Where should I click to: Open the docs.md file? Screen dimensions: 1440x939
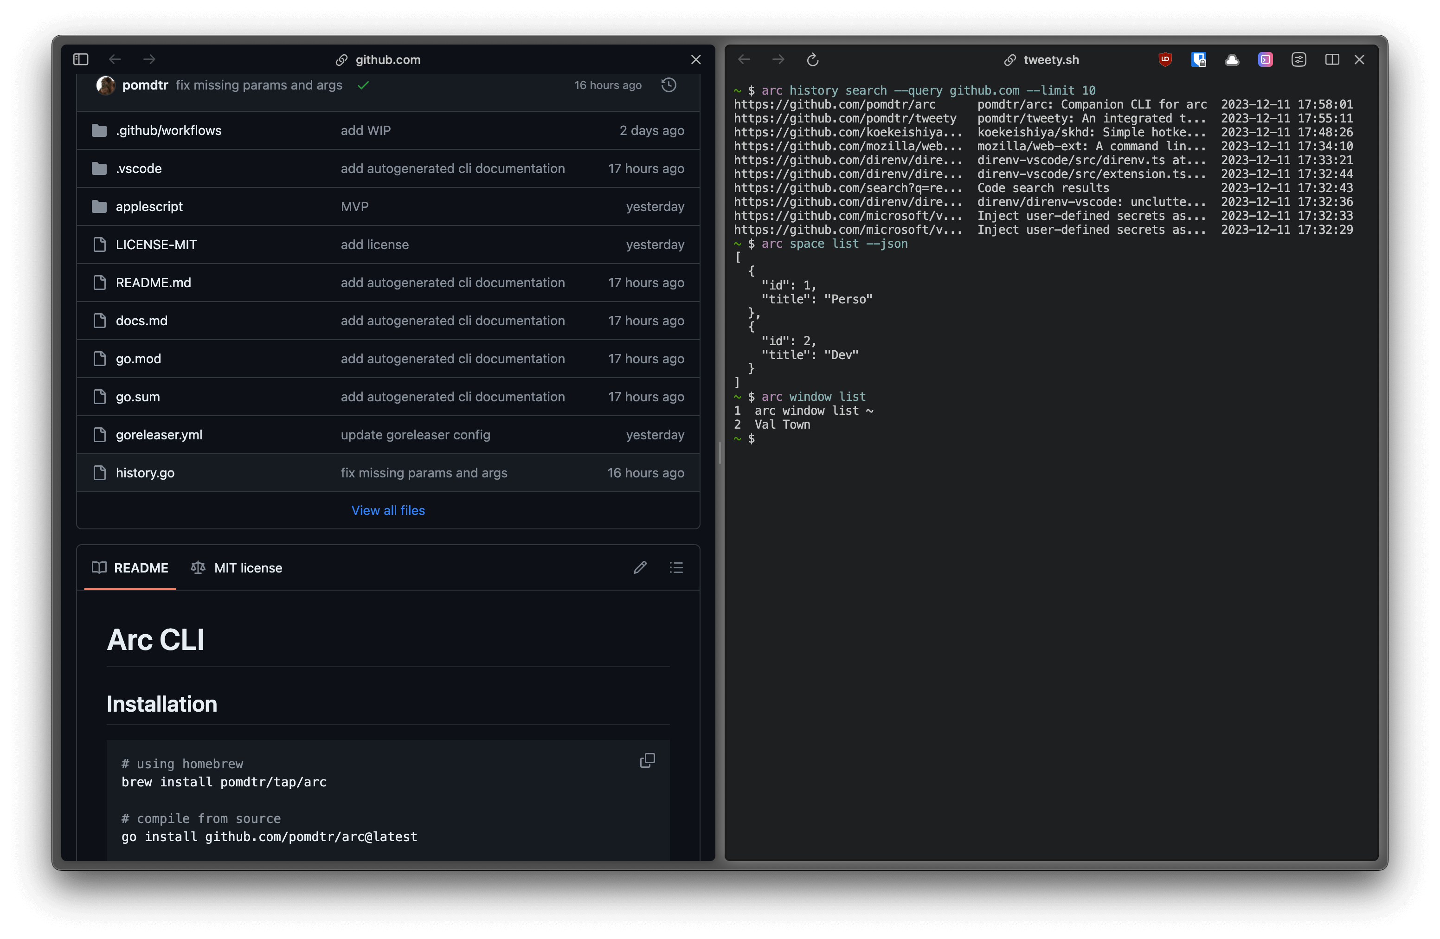click(x=141, y=321)
